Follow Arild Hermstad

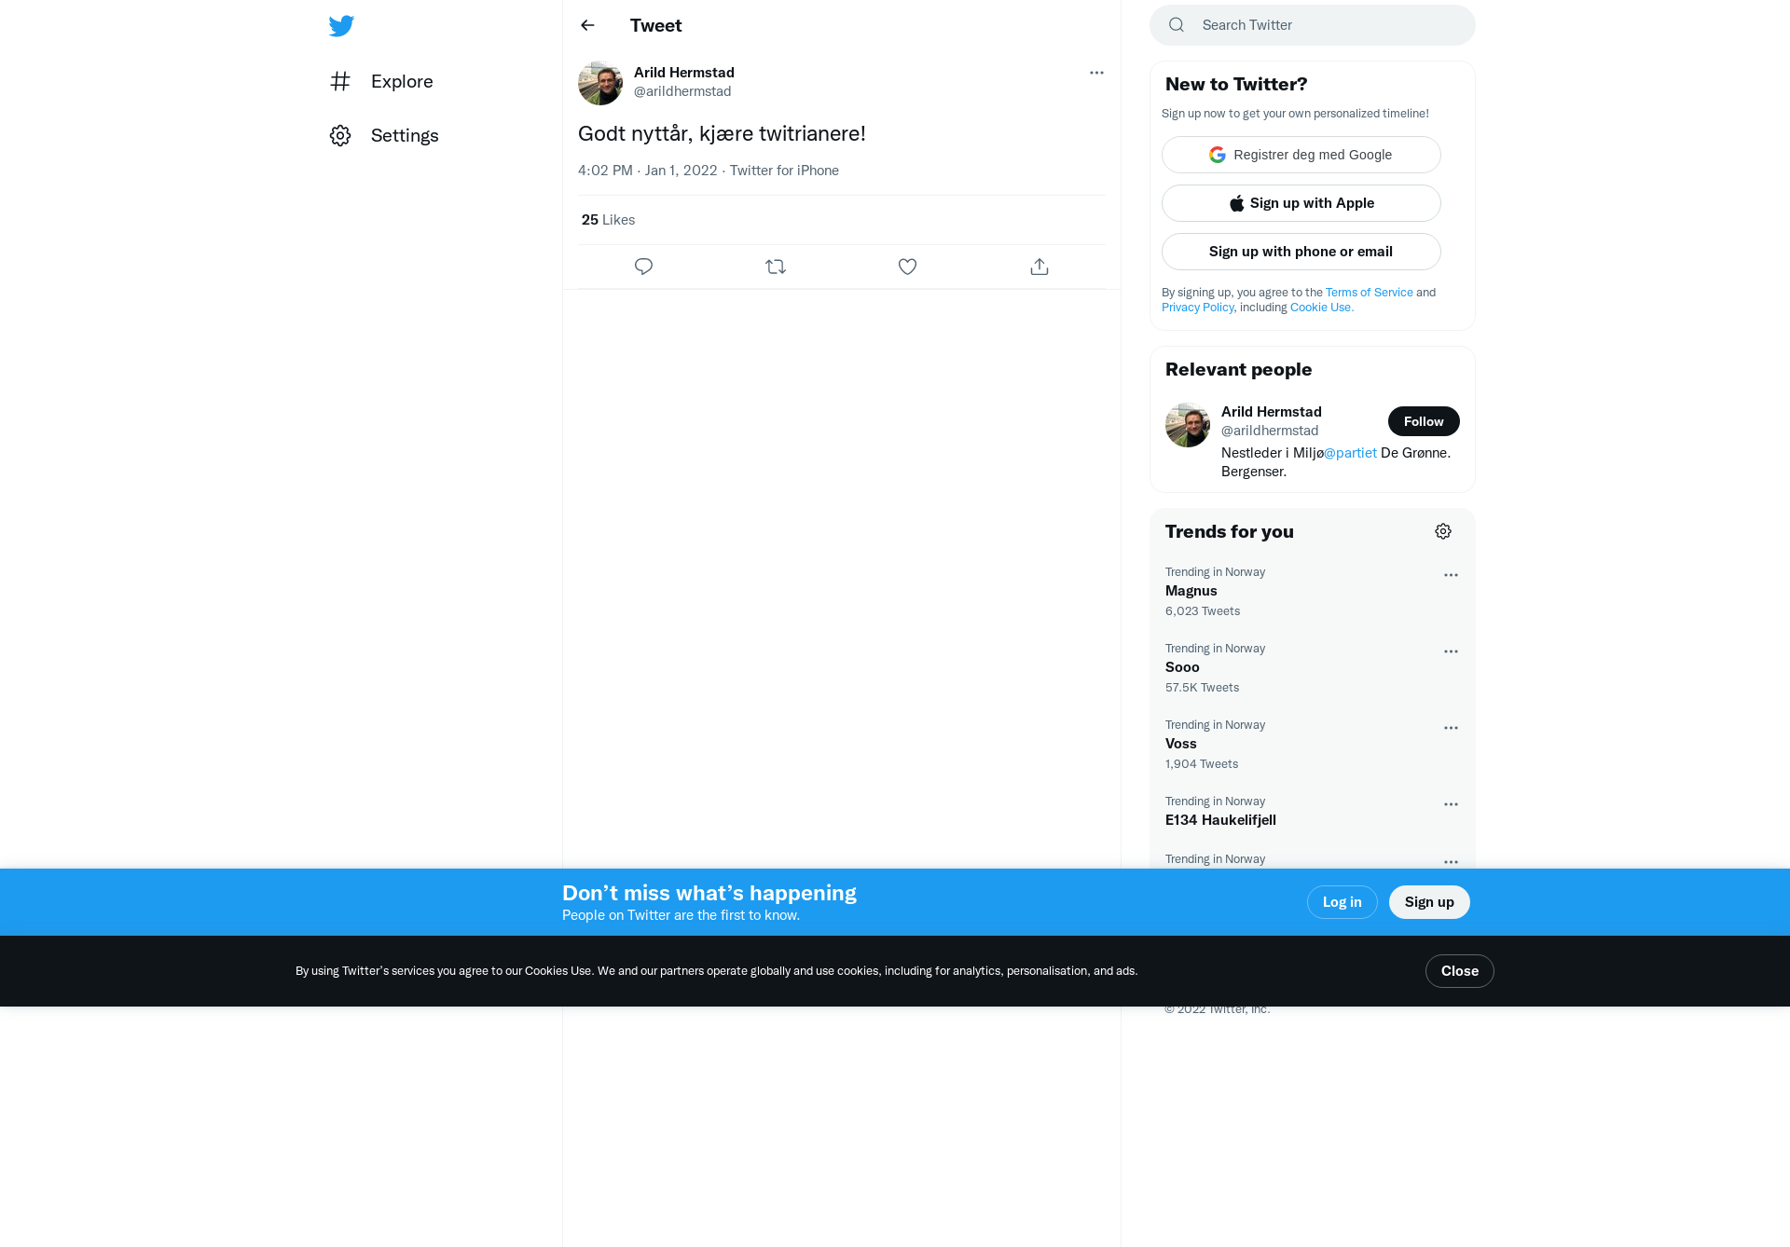[1424, 421]
